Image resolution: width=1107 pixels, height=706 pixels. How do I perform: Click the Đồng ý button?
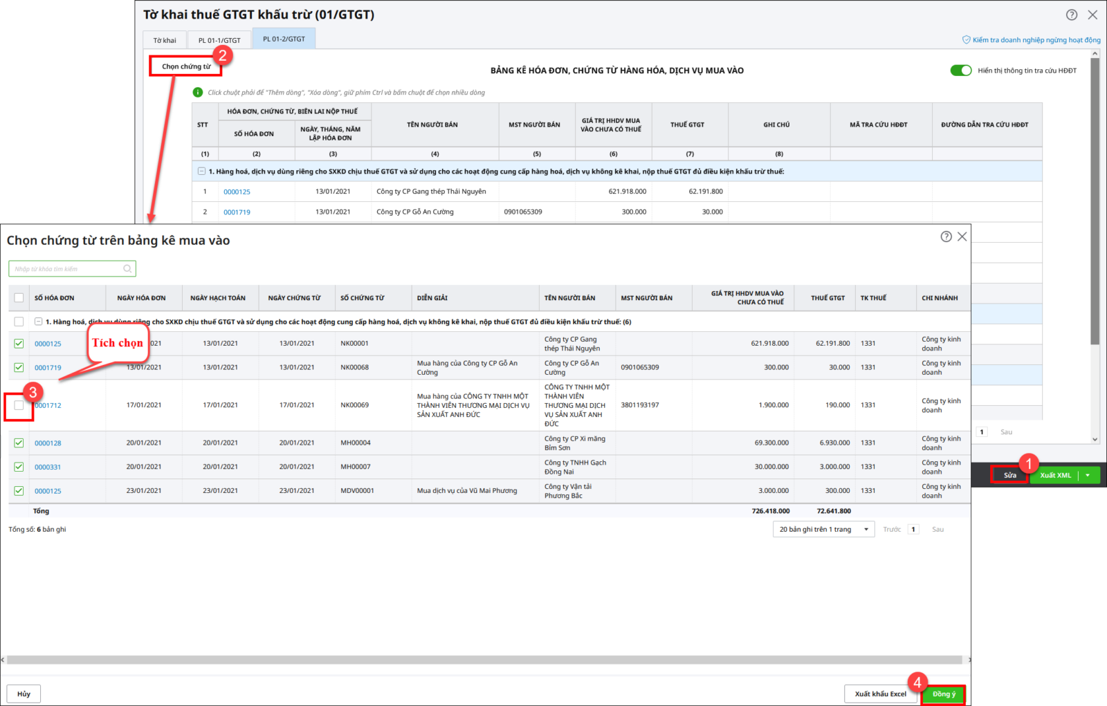(x=944, y=694)
